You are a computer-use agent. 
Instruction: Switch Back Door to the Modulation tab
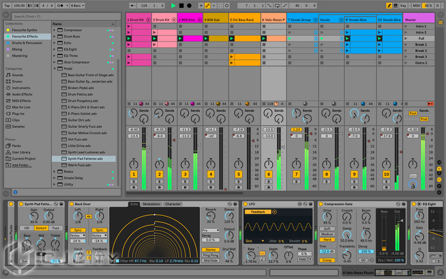click(151, 204)
